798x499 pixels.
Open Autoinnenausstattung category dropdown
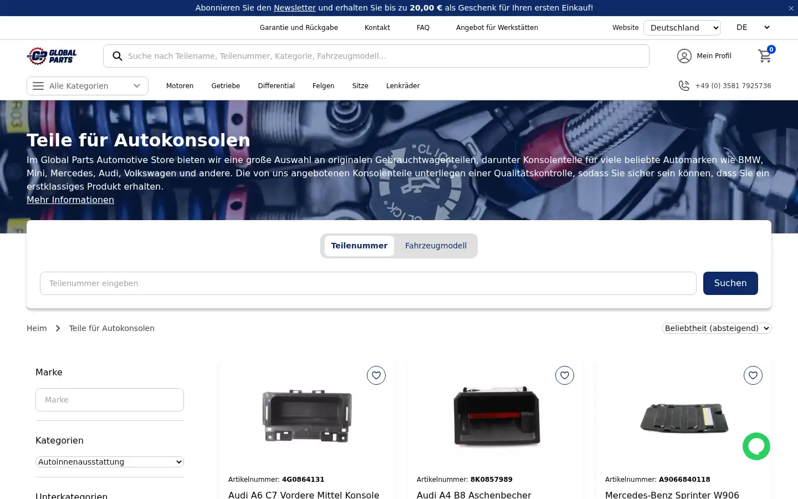tap(110, 462)
